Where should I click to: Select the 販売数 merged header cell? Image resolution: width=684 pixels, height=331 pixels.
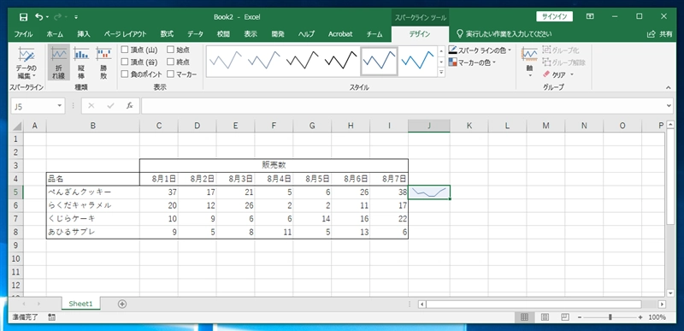(274, 165)
